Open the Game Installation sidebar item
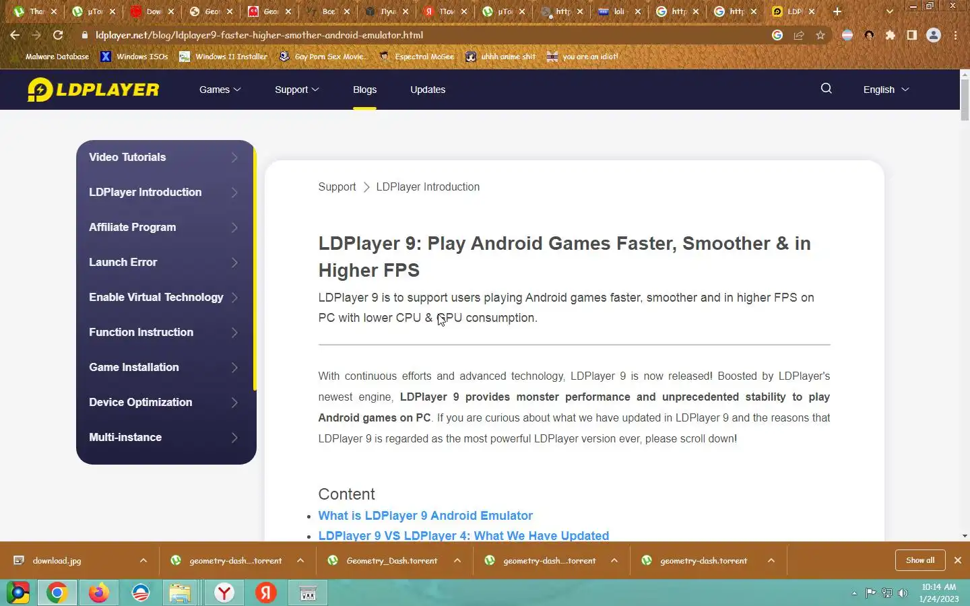 134,367
